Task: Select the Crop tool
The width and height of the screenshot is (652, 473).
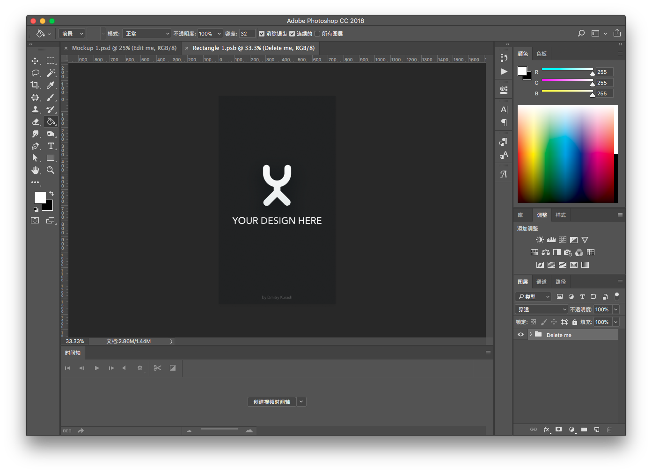Action: point(35,85)
